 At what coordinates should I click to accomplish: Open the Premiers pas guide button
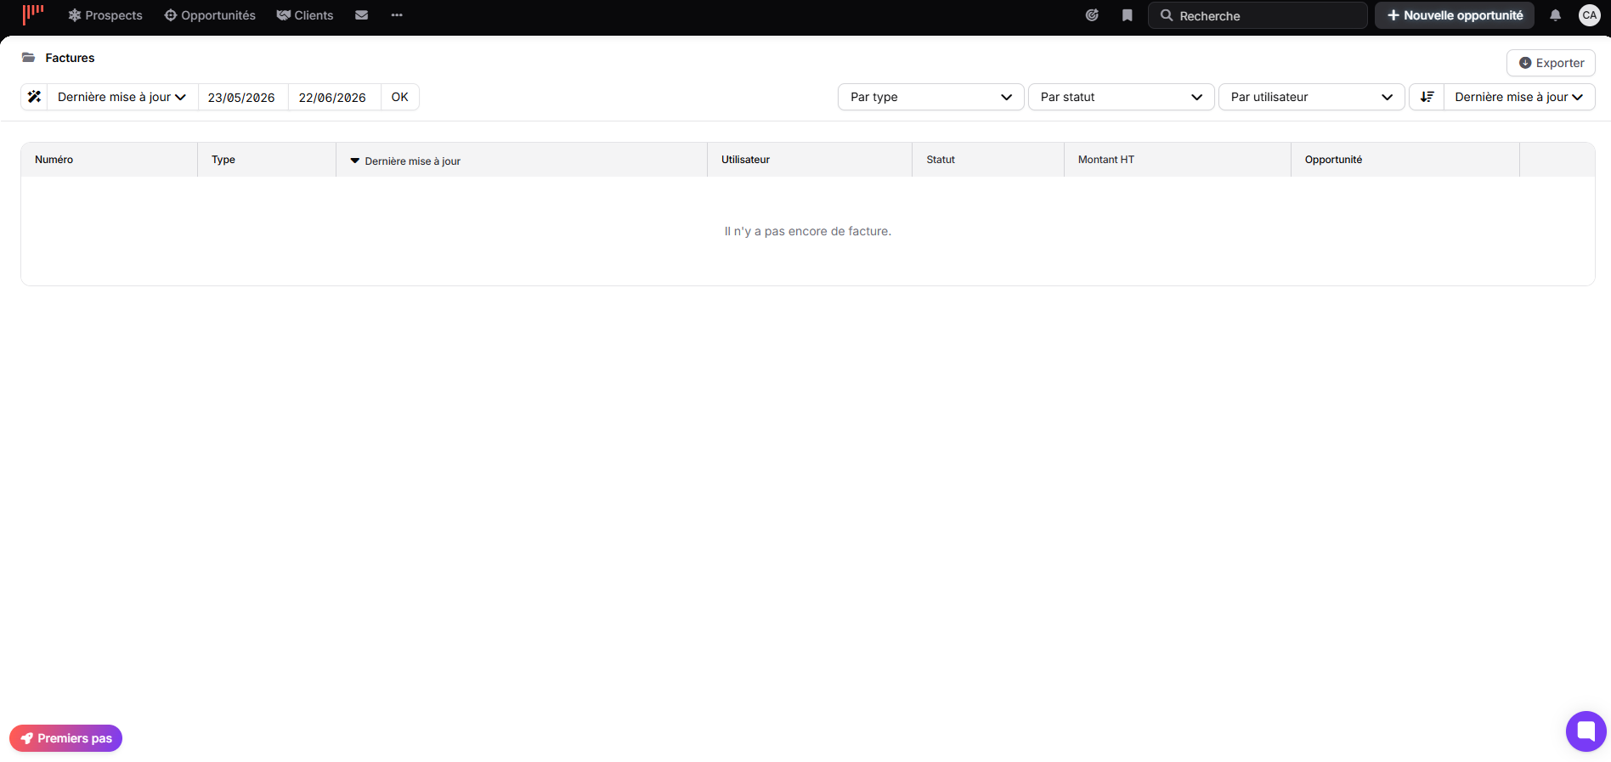point(66,738)
